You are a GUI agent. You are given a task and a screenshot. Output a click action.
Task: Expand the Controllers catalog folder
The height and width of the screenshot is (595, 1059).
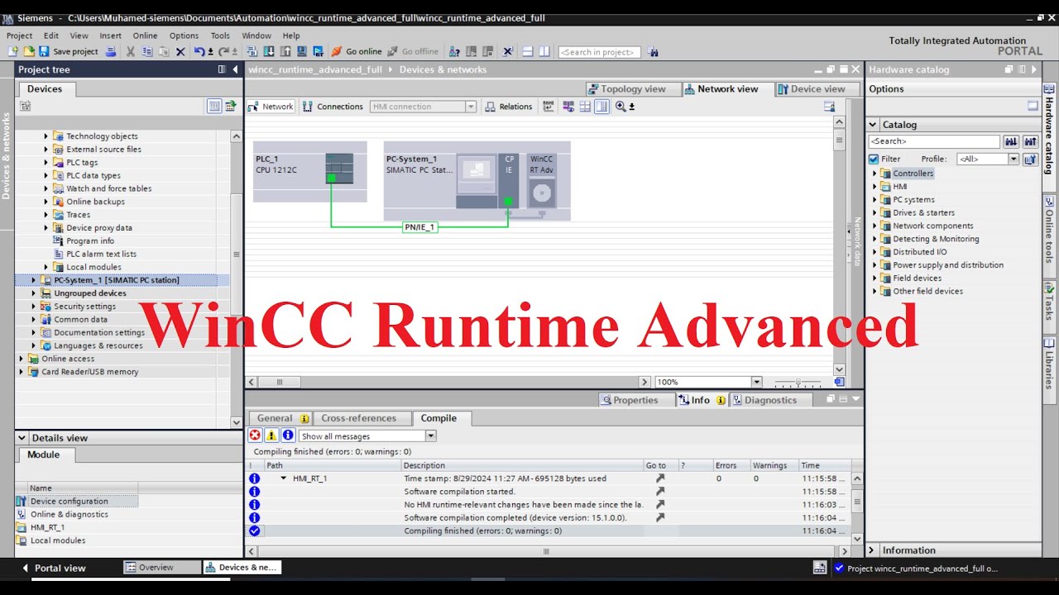[875, 174]
